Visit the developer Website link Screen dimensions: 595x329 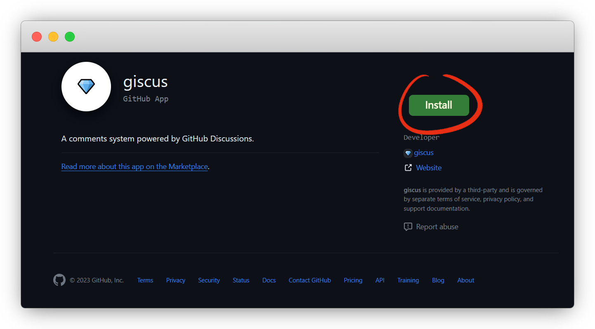(x=429, y=168)
